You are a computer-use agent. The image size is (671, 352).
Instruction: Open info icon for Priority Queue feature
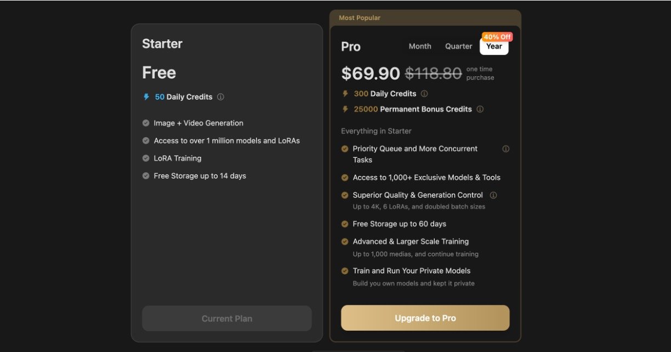pos(505,149)
